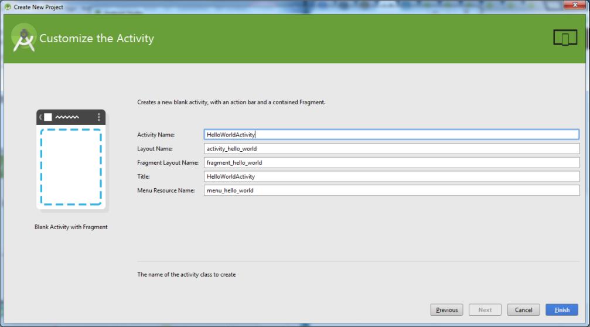
Task: Click the small Android Studio icon in title bar
Action: click(x=7, y=6)
